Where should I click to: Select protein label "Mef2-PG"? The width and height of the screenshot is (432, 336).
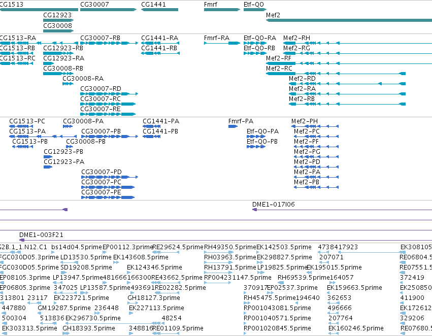tap(307, 152)
